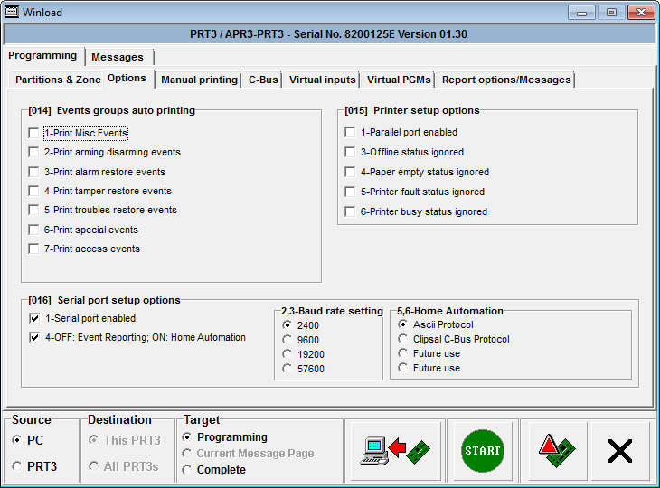
Task: Click the PC-to-module transfer icon
Action: pyautogui.click(x=395, y=450)
